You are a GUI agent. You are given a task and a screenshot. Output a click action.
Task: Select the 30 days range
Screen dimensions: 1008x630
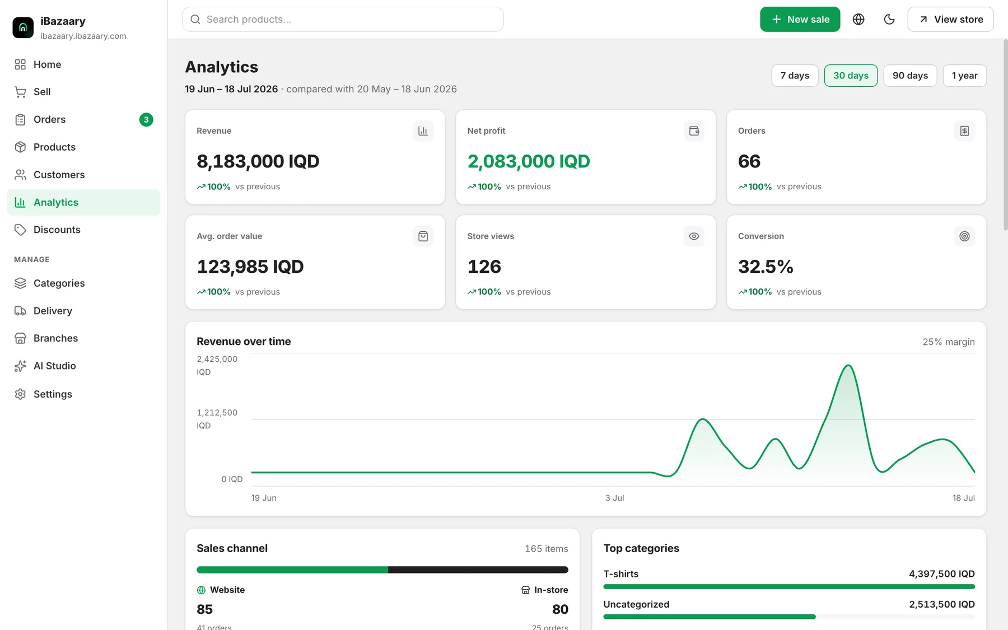point(851,76)
